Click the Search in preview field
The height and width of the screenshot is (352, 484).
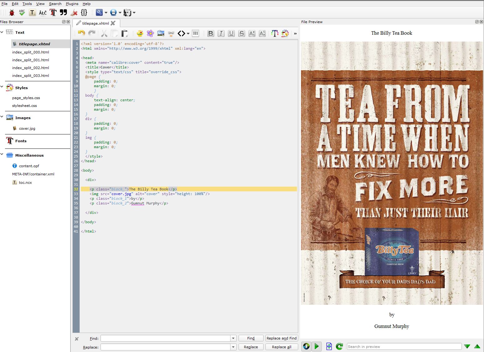point(404,346)
